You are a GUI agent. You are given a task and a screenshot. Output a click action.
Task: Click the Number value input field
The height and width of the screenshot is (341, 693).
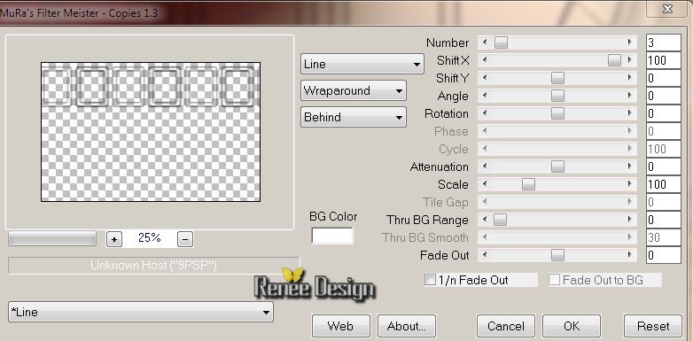tap(663, 43)
